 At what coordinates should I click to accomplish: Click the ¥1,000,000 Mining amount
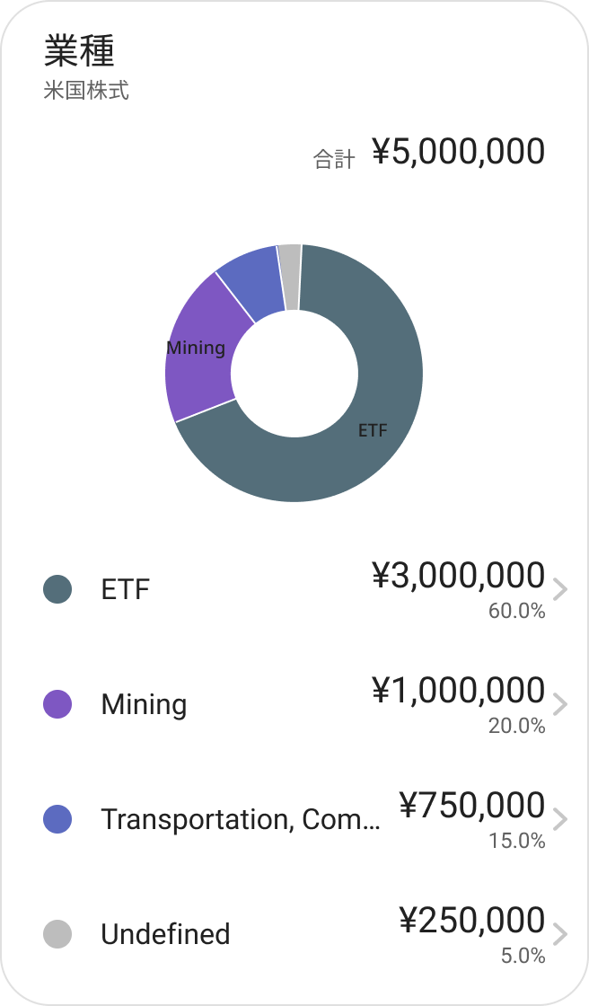(x=458, y=691)
